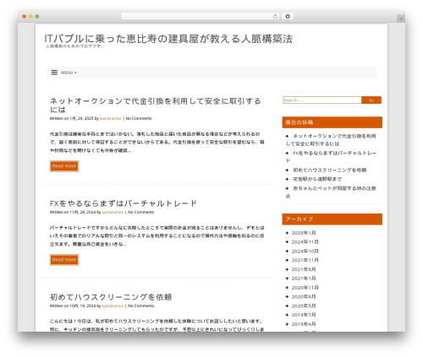Click Read more under FX post
Screen dimensions: 423x357
click(64, 260)
